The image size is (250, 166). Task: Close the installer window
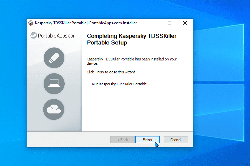tap(185, 23)
